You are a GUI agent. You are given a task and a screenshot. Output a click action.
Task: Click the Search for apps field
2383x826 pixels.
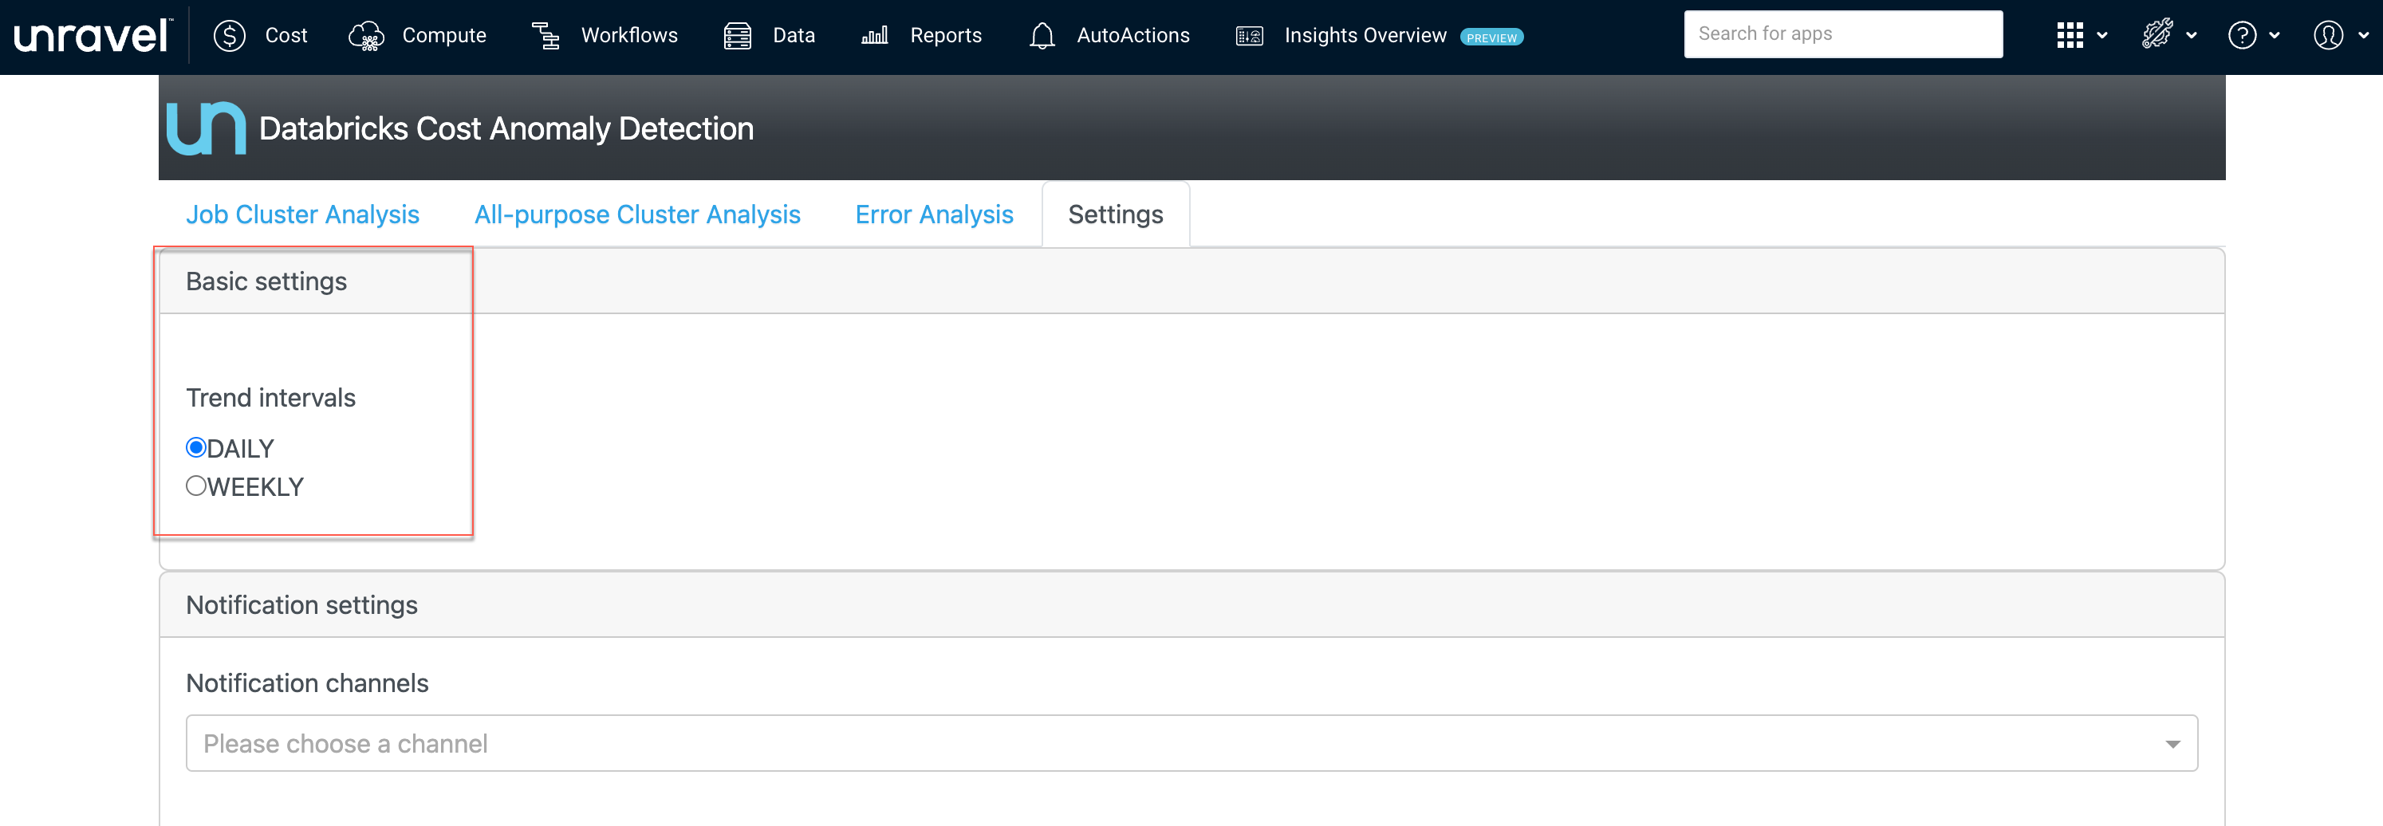1841,34
